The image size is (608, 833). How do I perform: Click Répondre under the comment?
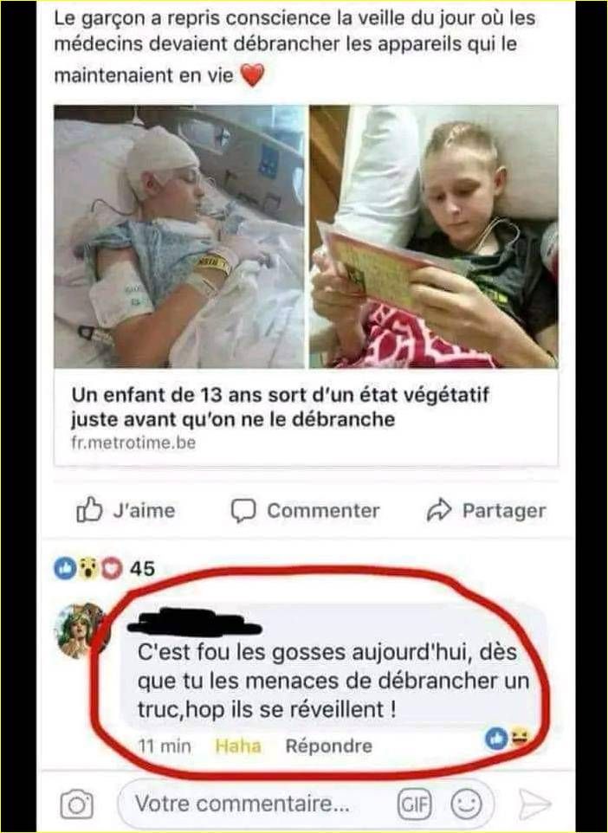click(328, 746)
